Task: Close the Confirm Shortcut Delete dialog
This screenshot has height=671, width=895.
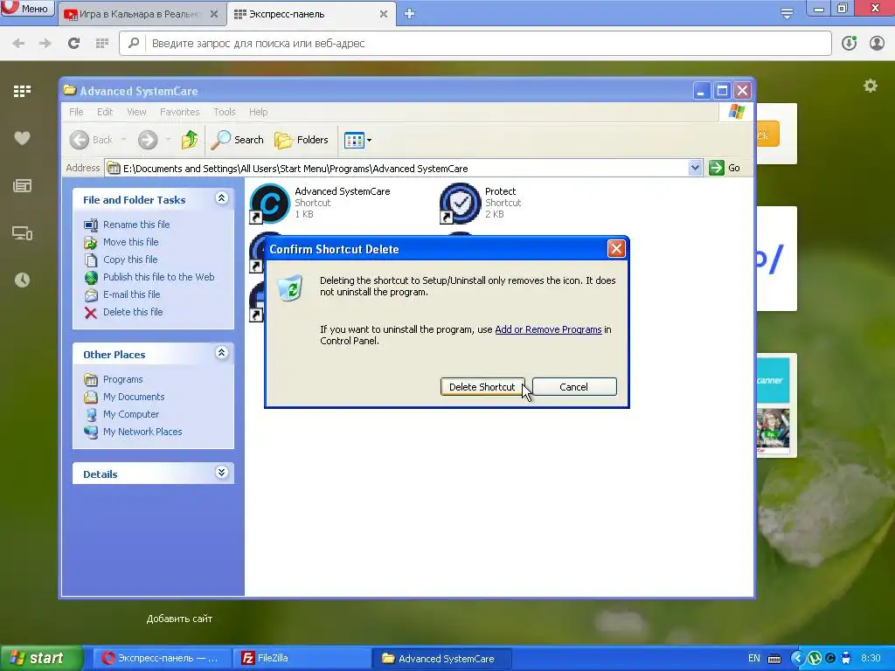Action: [616, 249]
